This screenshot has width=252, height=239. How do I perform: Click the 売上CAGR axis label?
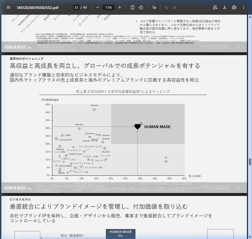(x=195, y=176)
